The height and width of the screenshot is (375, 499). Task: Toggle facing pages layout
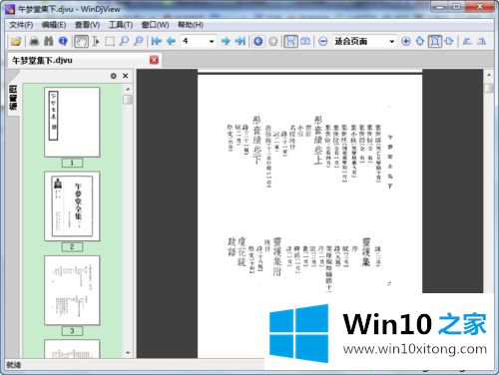(x=305, y=41)
